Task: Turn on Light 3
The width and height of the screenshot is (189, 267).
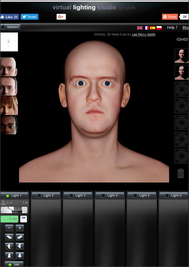Action: point(78,195)
